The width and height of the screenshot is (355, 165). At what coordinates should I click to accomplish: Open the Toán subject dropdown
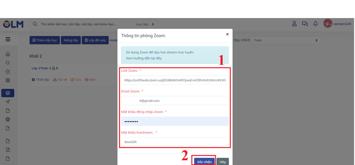coord(286,40)
